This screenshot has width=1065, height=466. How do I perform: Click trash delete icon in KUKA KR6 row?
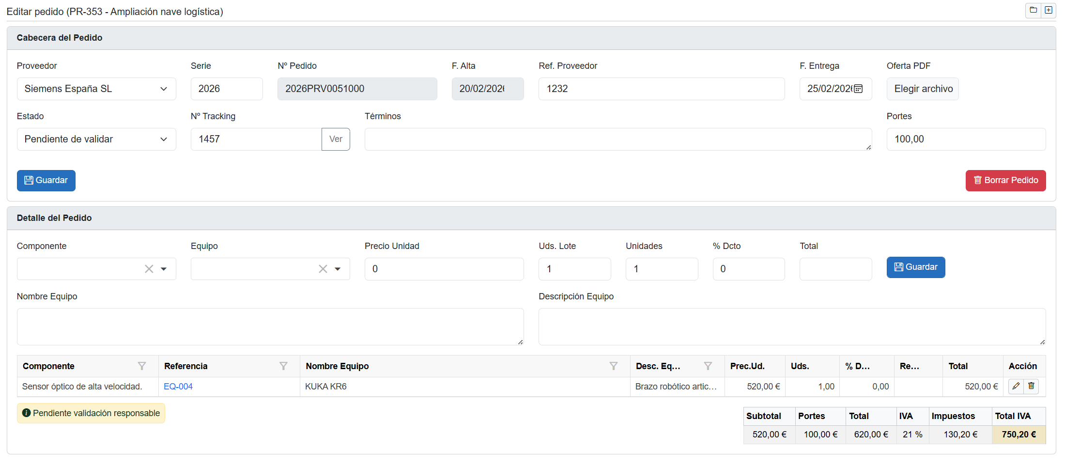pyautogui.click(x=1031, y=386)
